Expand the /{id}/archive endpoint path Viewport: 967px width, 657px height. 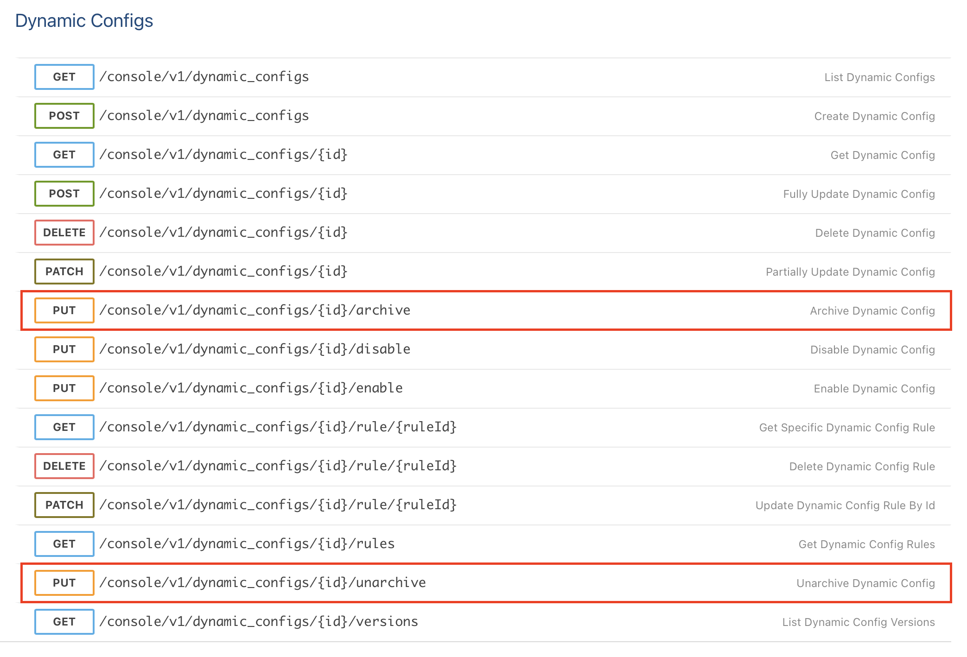pyautogui.click(x=255, y=310)
